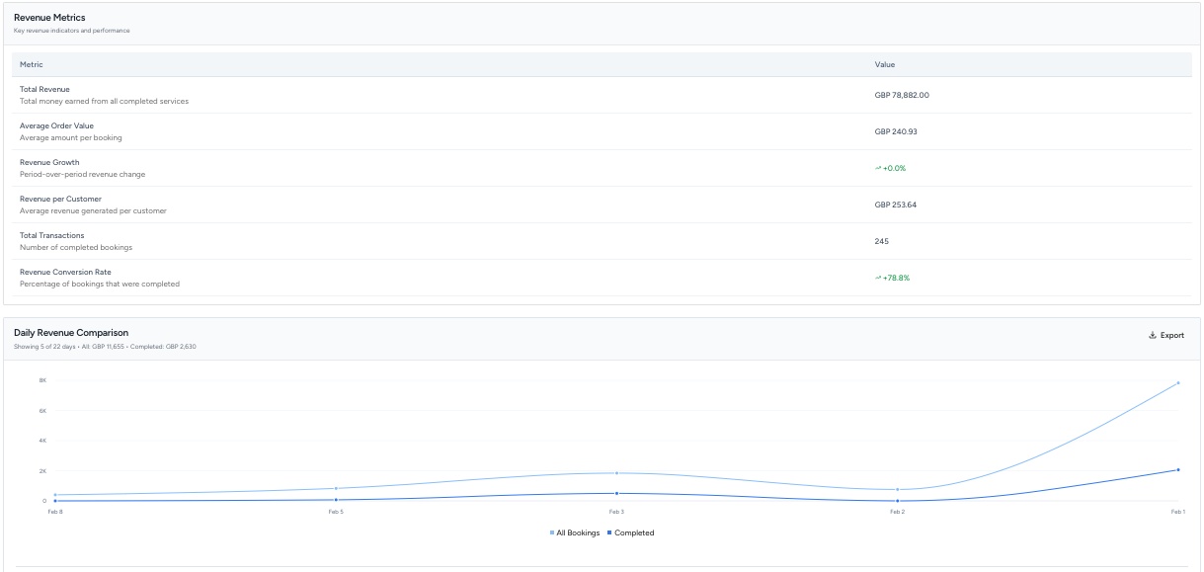Toggle the All Bookings series visibility
Screen dimensions: 1204x572
pos(578,532)
